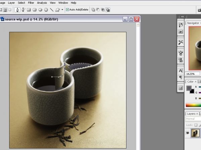The image size is (201, 150).
Task: Click the document vertical scrollbar up arrow
Action: click(x=138, y=25)
